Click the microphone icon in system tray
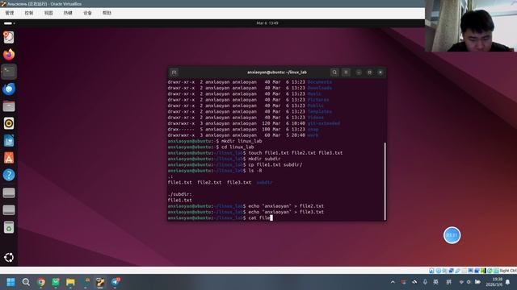 coord(425,282)
